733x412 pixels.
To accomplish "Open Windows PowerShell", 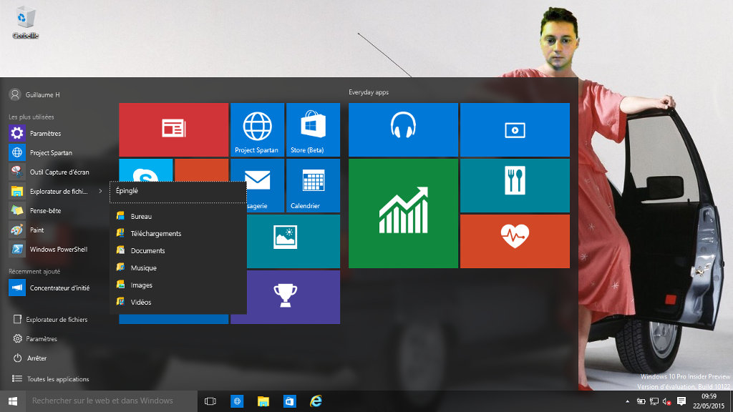I will pyautogui.click(x=55, y=250).
